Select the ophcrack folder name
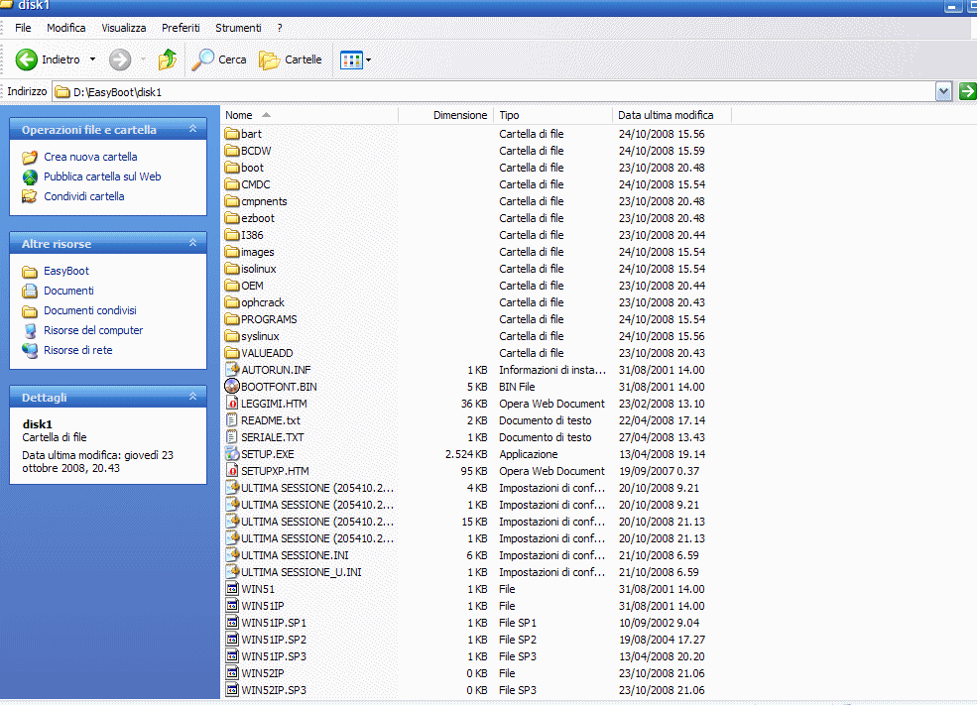This screenshot has height=705, width=977. click(262, 302)
